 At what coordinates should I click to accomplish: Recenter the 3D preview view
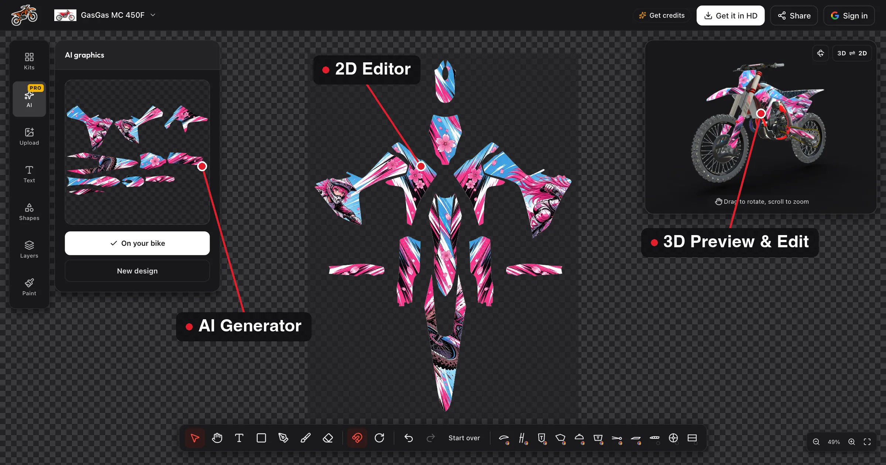[820, 53]
